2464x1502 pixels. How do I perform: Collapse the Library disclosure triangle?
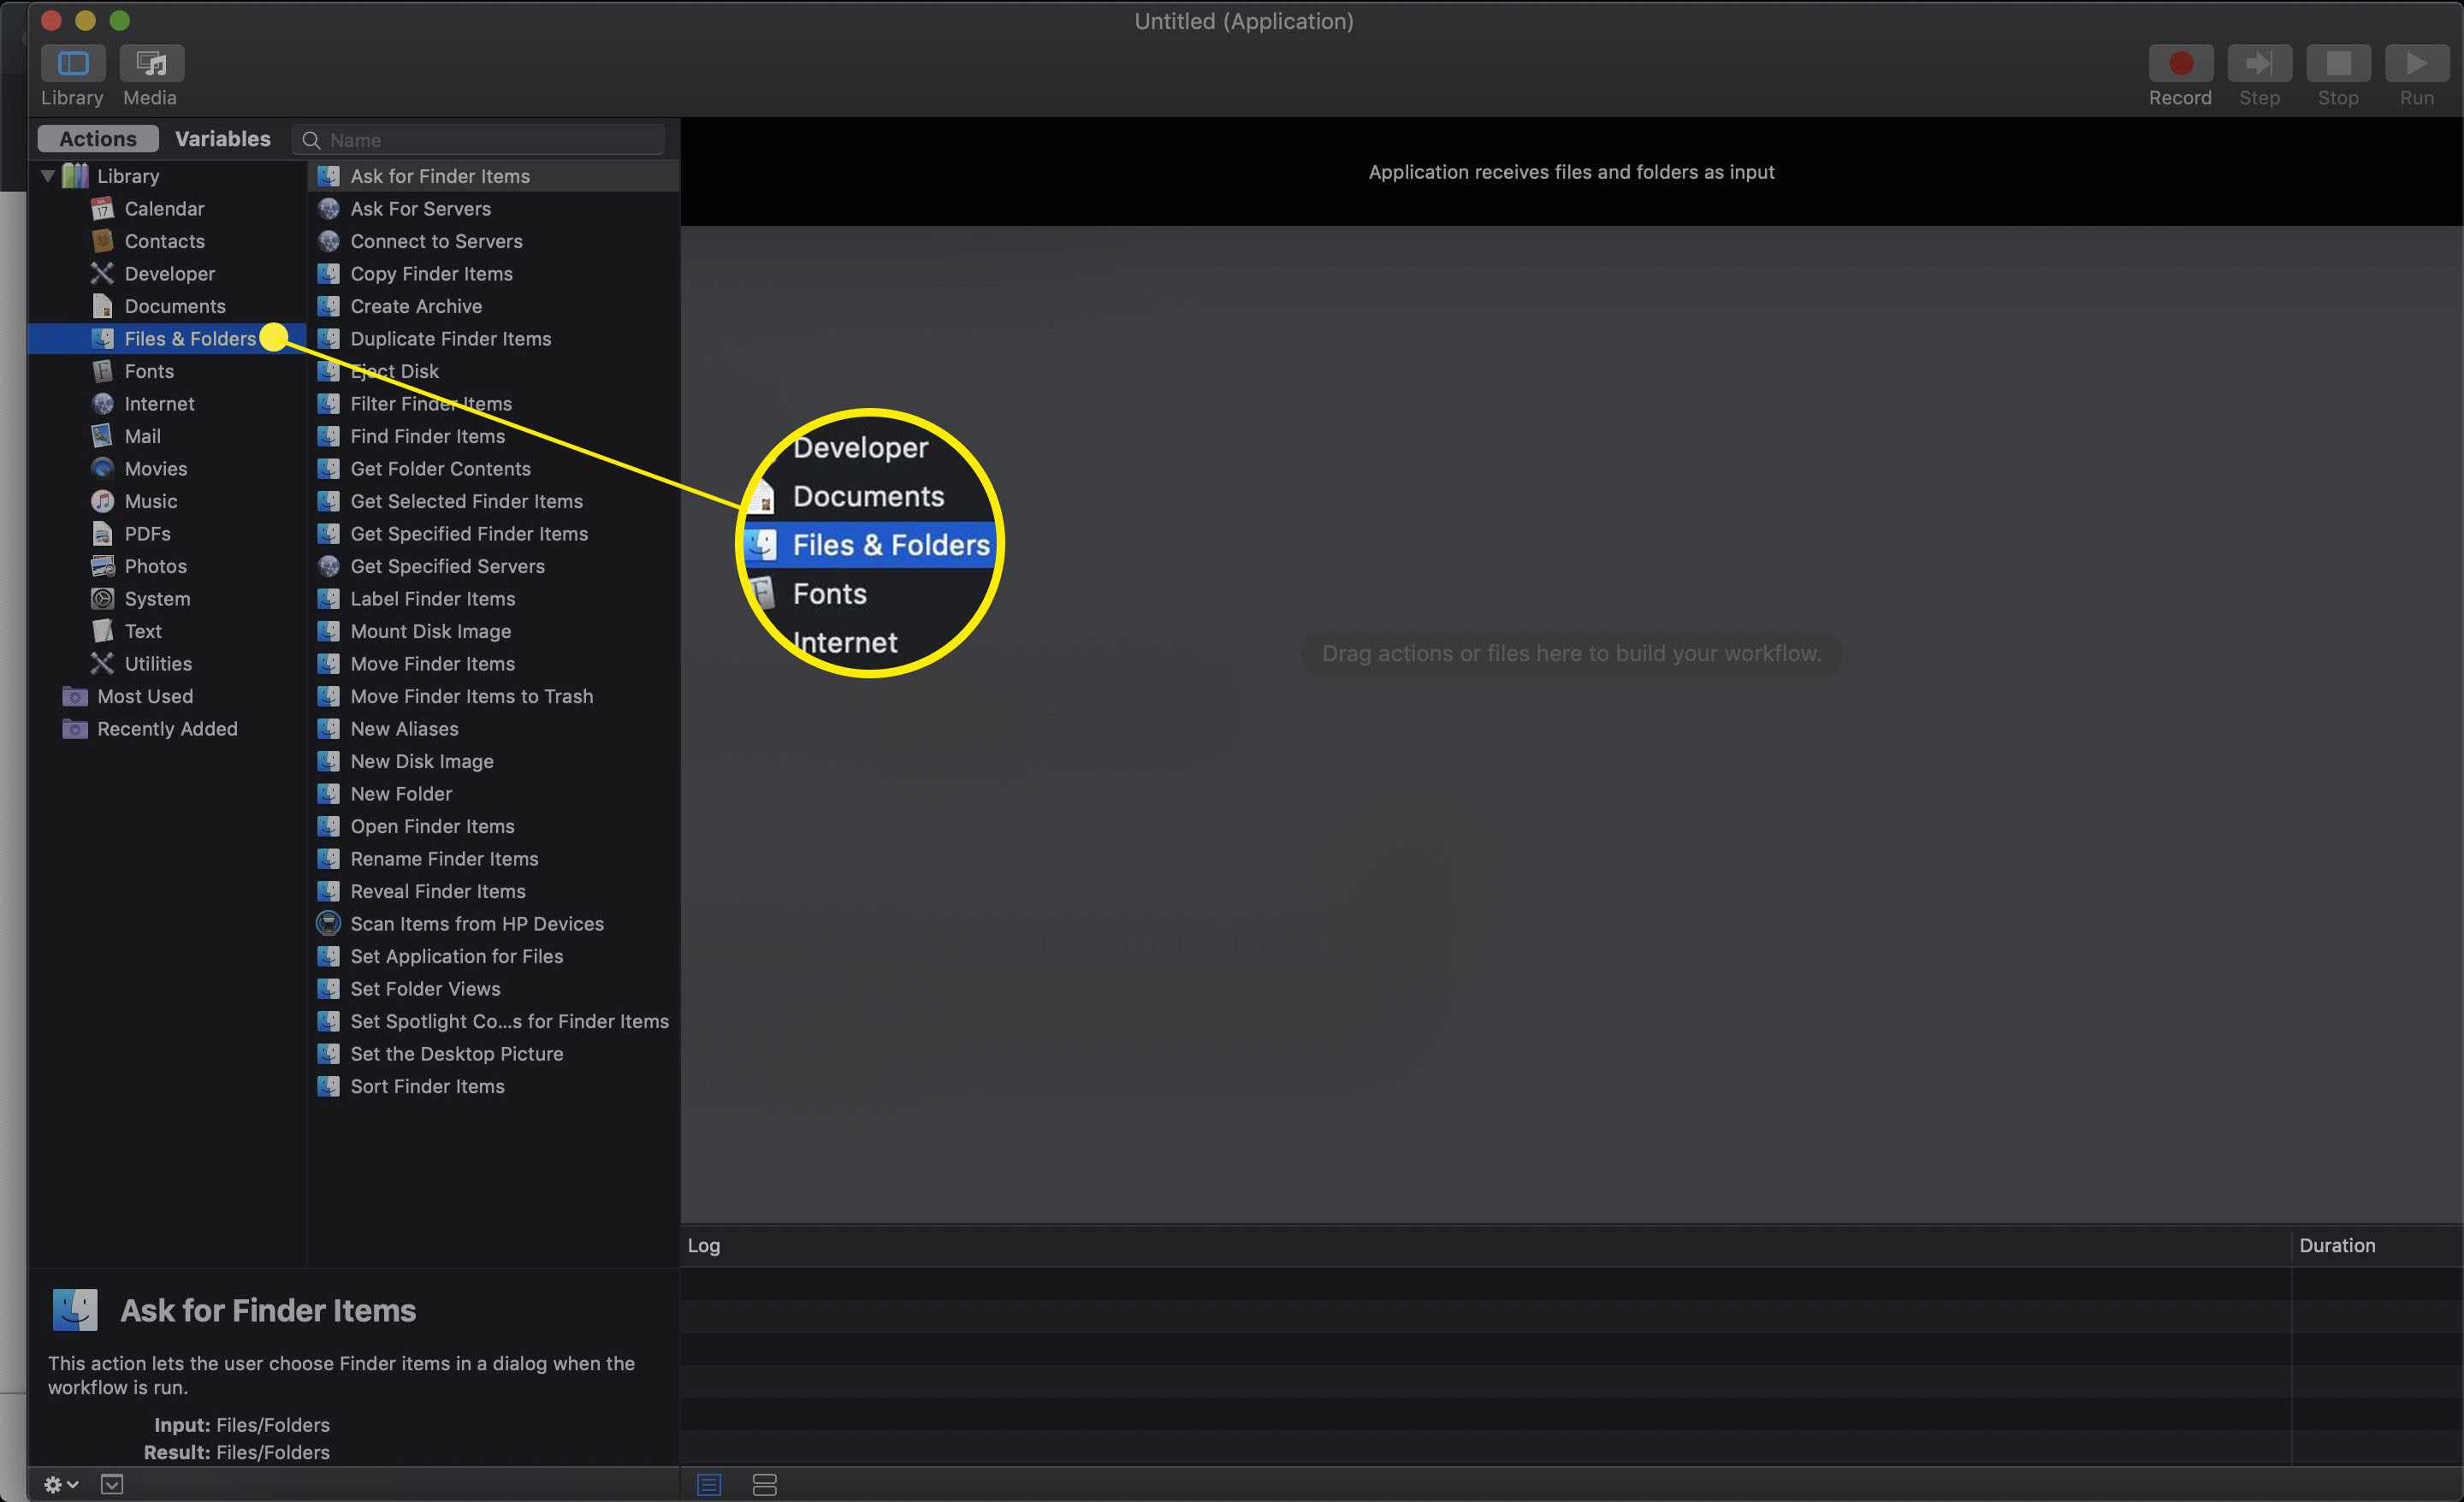tap(47, 176)
